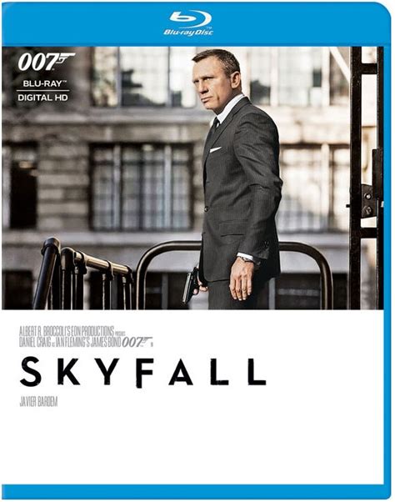The image size is (395, 502).
Task: Click the Daniel Craig credit text
Action: tap(34, 343)
